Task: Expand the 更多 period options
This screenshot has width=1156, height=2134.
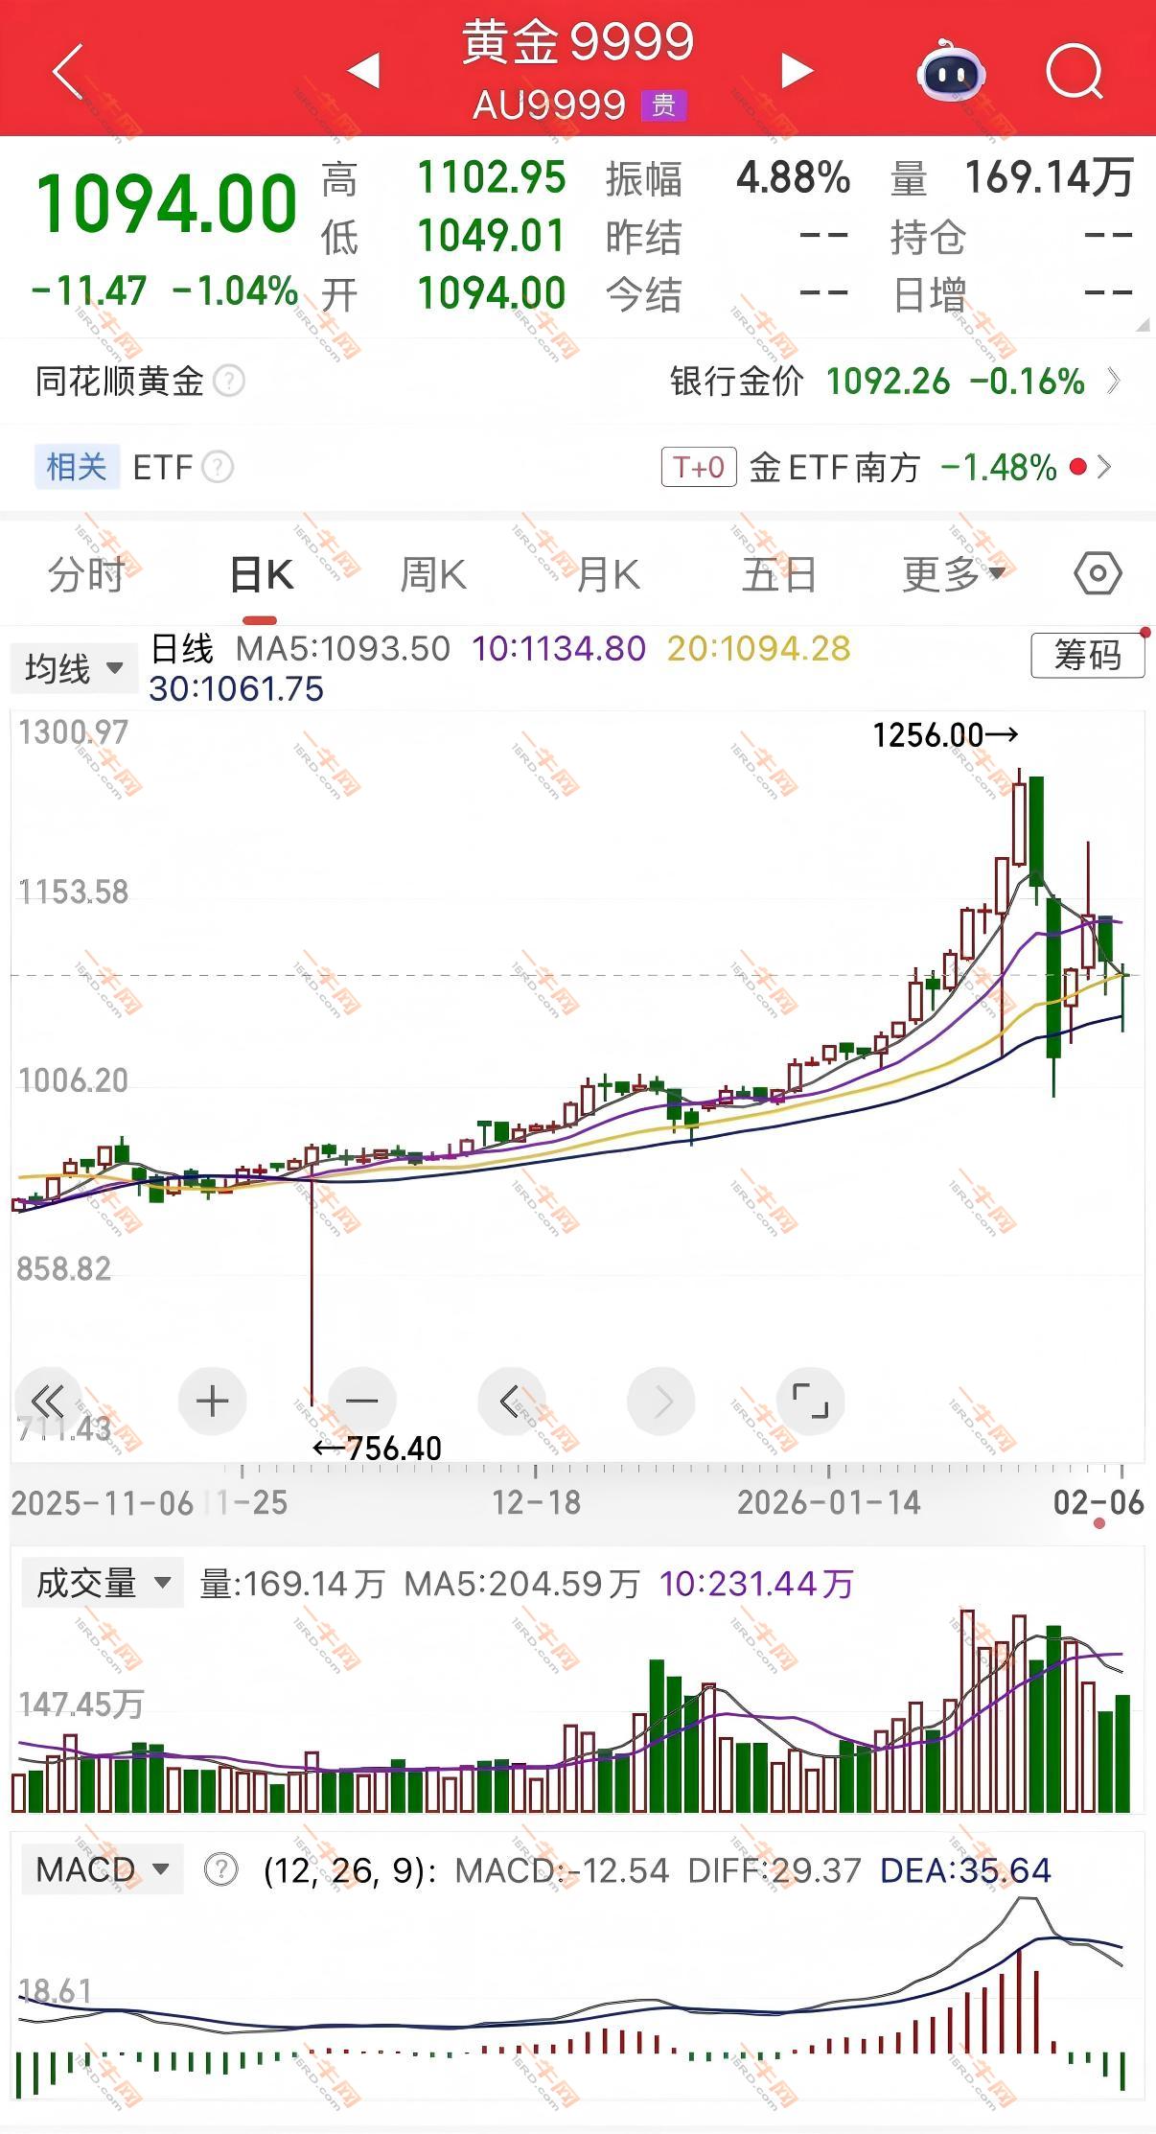Action: pos(953,574)
